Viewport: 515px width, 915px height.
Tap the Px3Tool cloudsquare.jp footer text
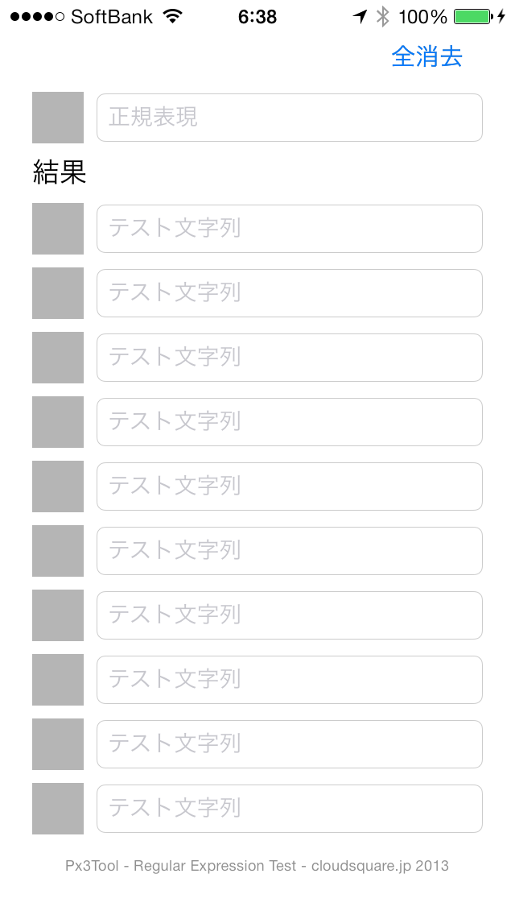click(x=257, y=866)
